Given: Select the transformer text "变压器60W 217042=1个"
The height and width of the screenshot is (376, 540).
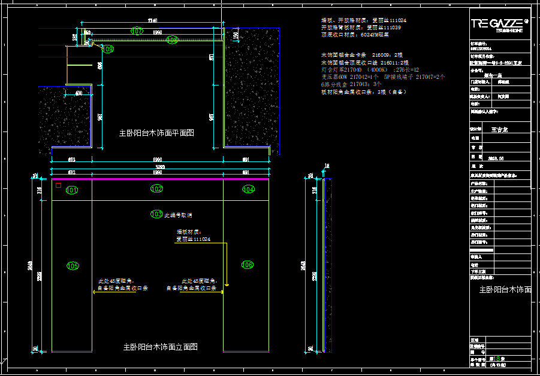Looking at the screenshot, I should (x=349, y=77).
